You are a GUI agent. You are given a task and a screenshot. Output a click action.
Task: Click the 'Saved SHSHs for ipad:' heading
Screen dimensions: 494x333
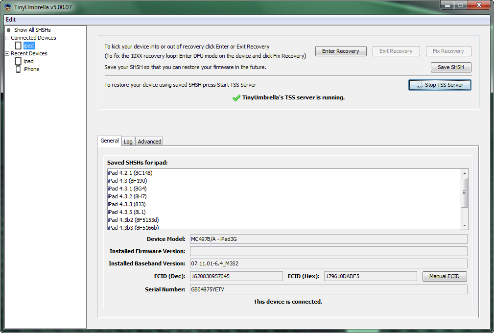point(138,163)
